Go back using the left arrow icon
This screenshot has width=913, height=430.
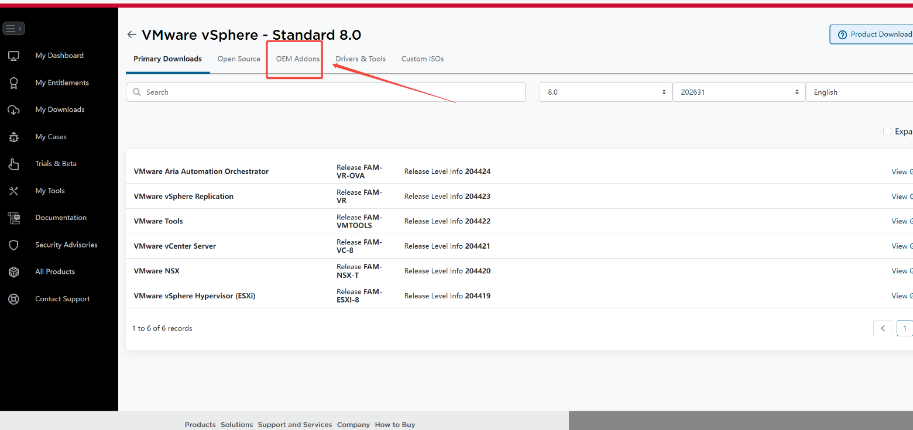click(x=132, y=35)
